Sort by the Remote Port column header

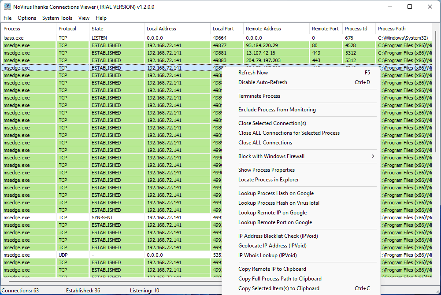[x=326, y=29]
